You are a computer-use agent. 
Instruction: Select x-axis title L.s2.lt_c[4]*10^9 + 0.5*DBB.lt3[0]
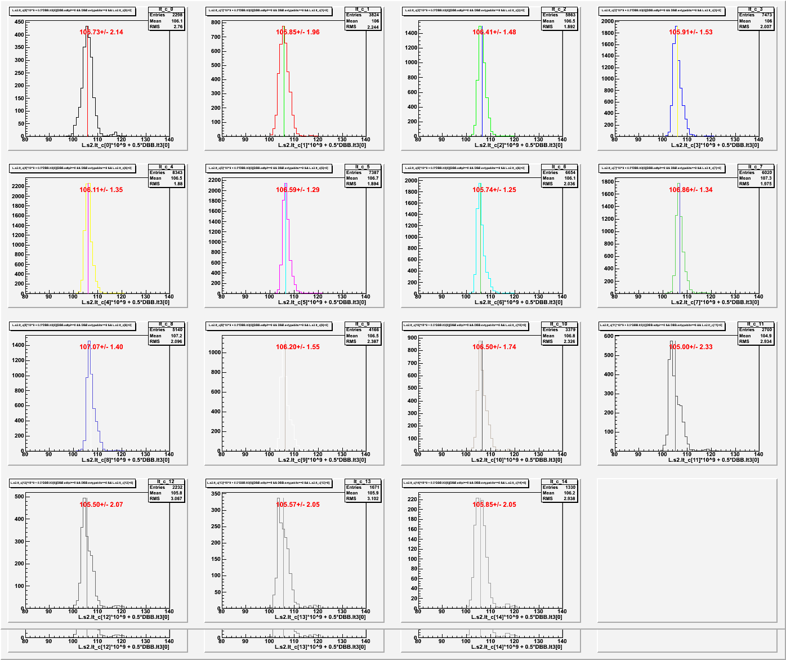[126, 302]
